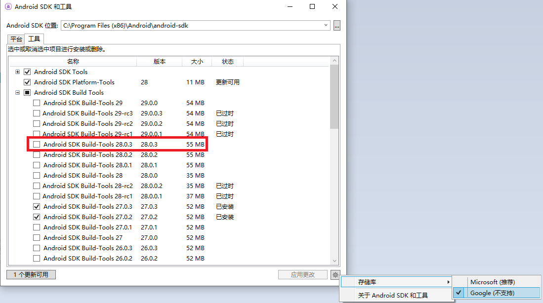The image size is (543, 303).
Task: Sort by the 大小 column header
Action: pos(197,62)
